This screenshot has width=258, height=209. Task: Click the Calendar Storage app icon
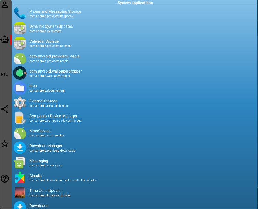[20, 43]
